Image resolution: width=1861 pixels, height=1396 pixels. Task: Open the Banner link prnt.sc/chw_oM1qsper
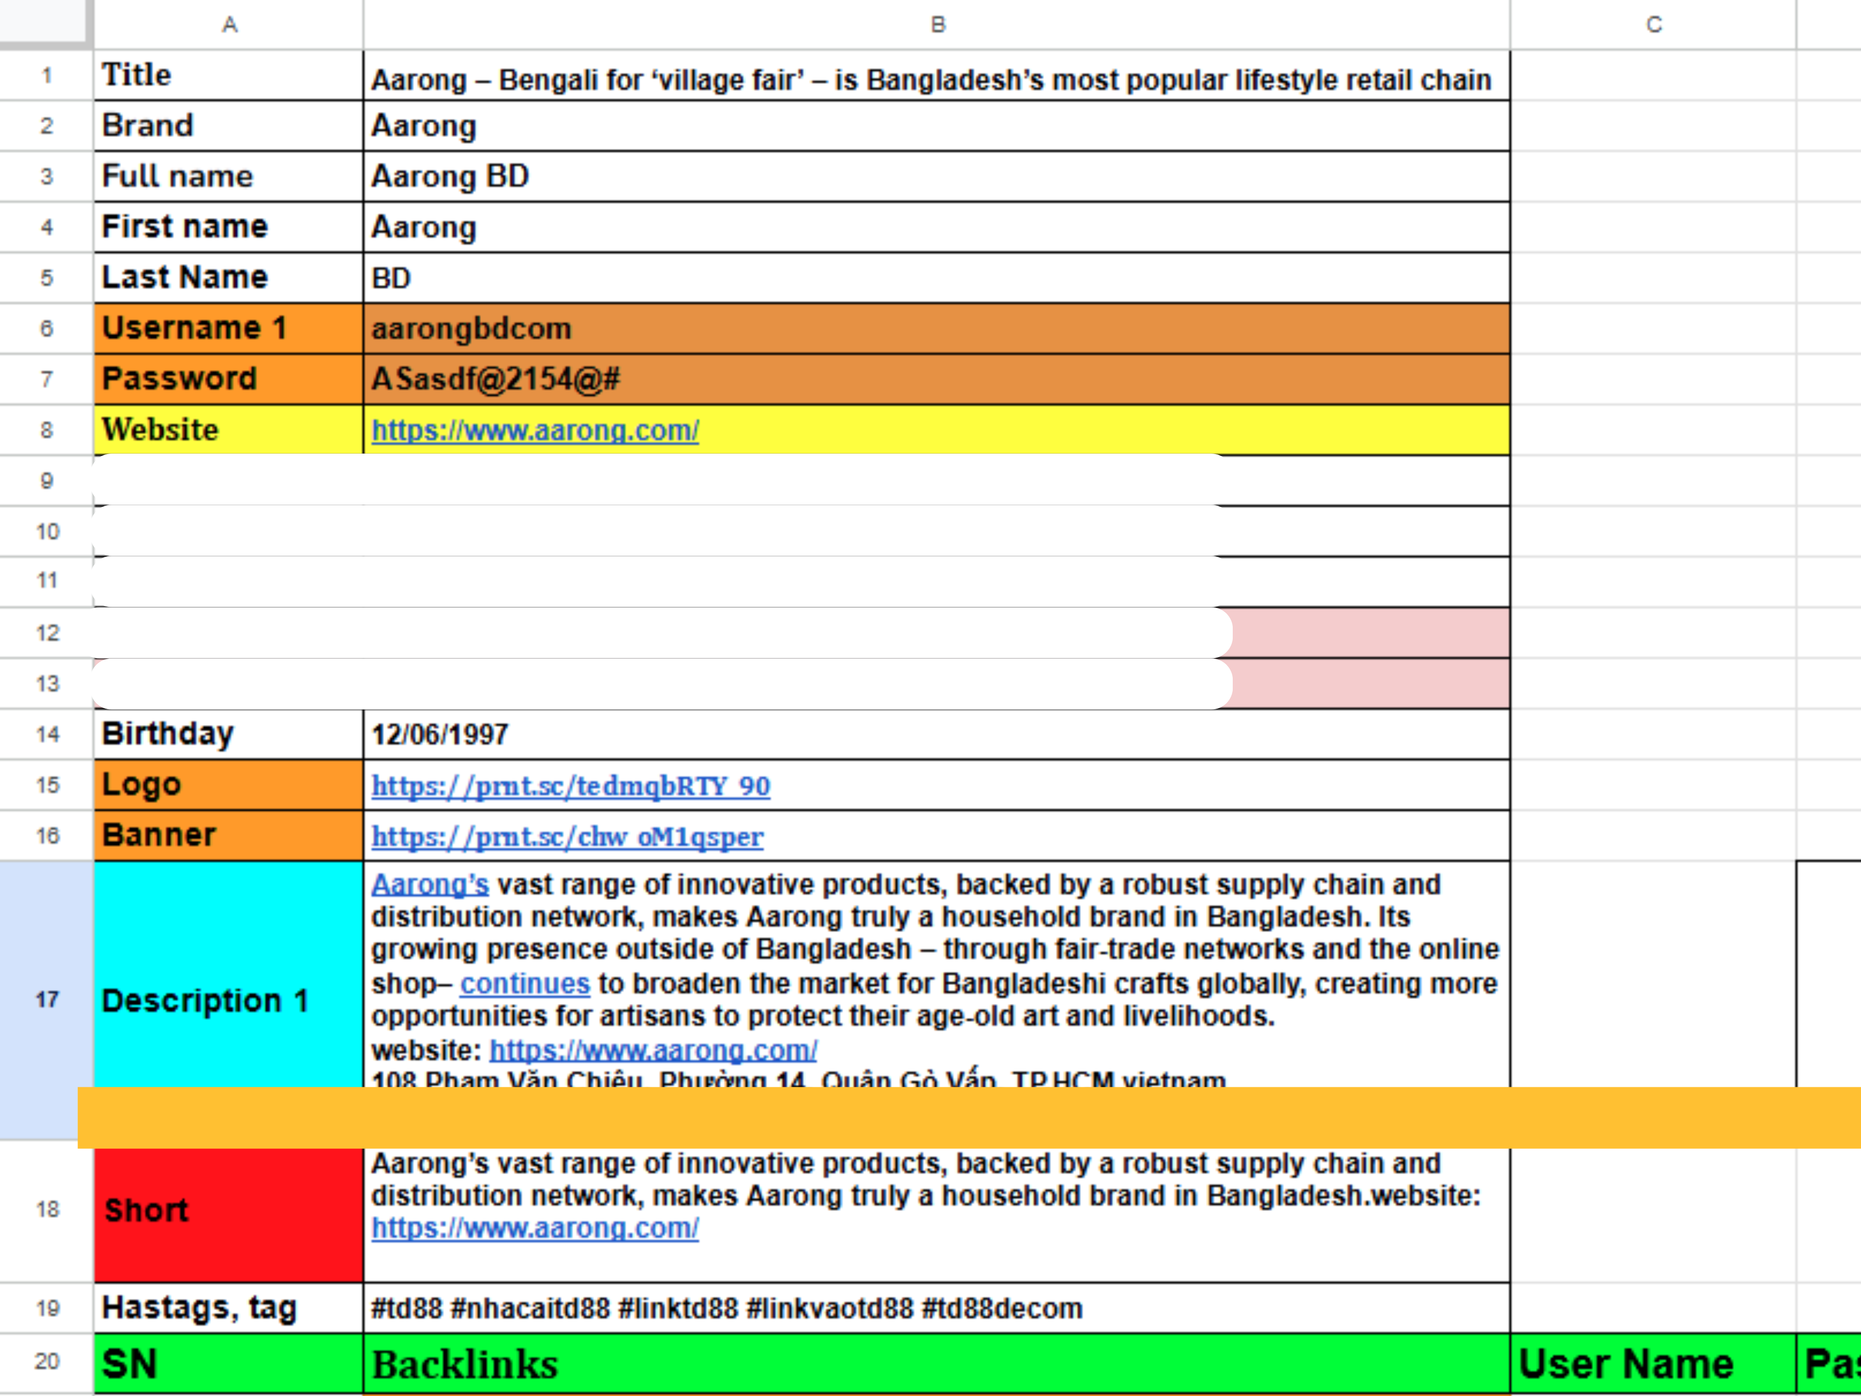[565, 836]
